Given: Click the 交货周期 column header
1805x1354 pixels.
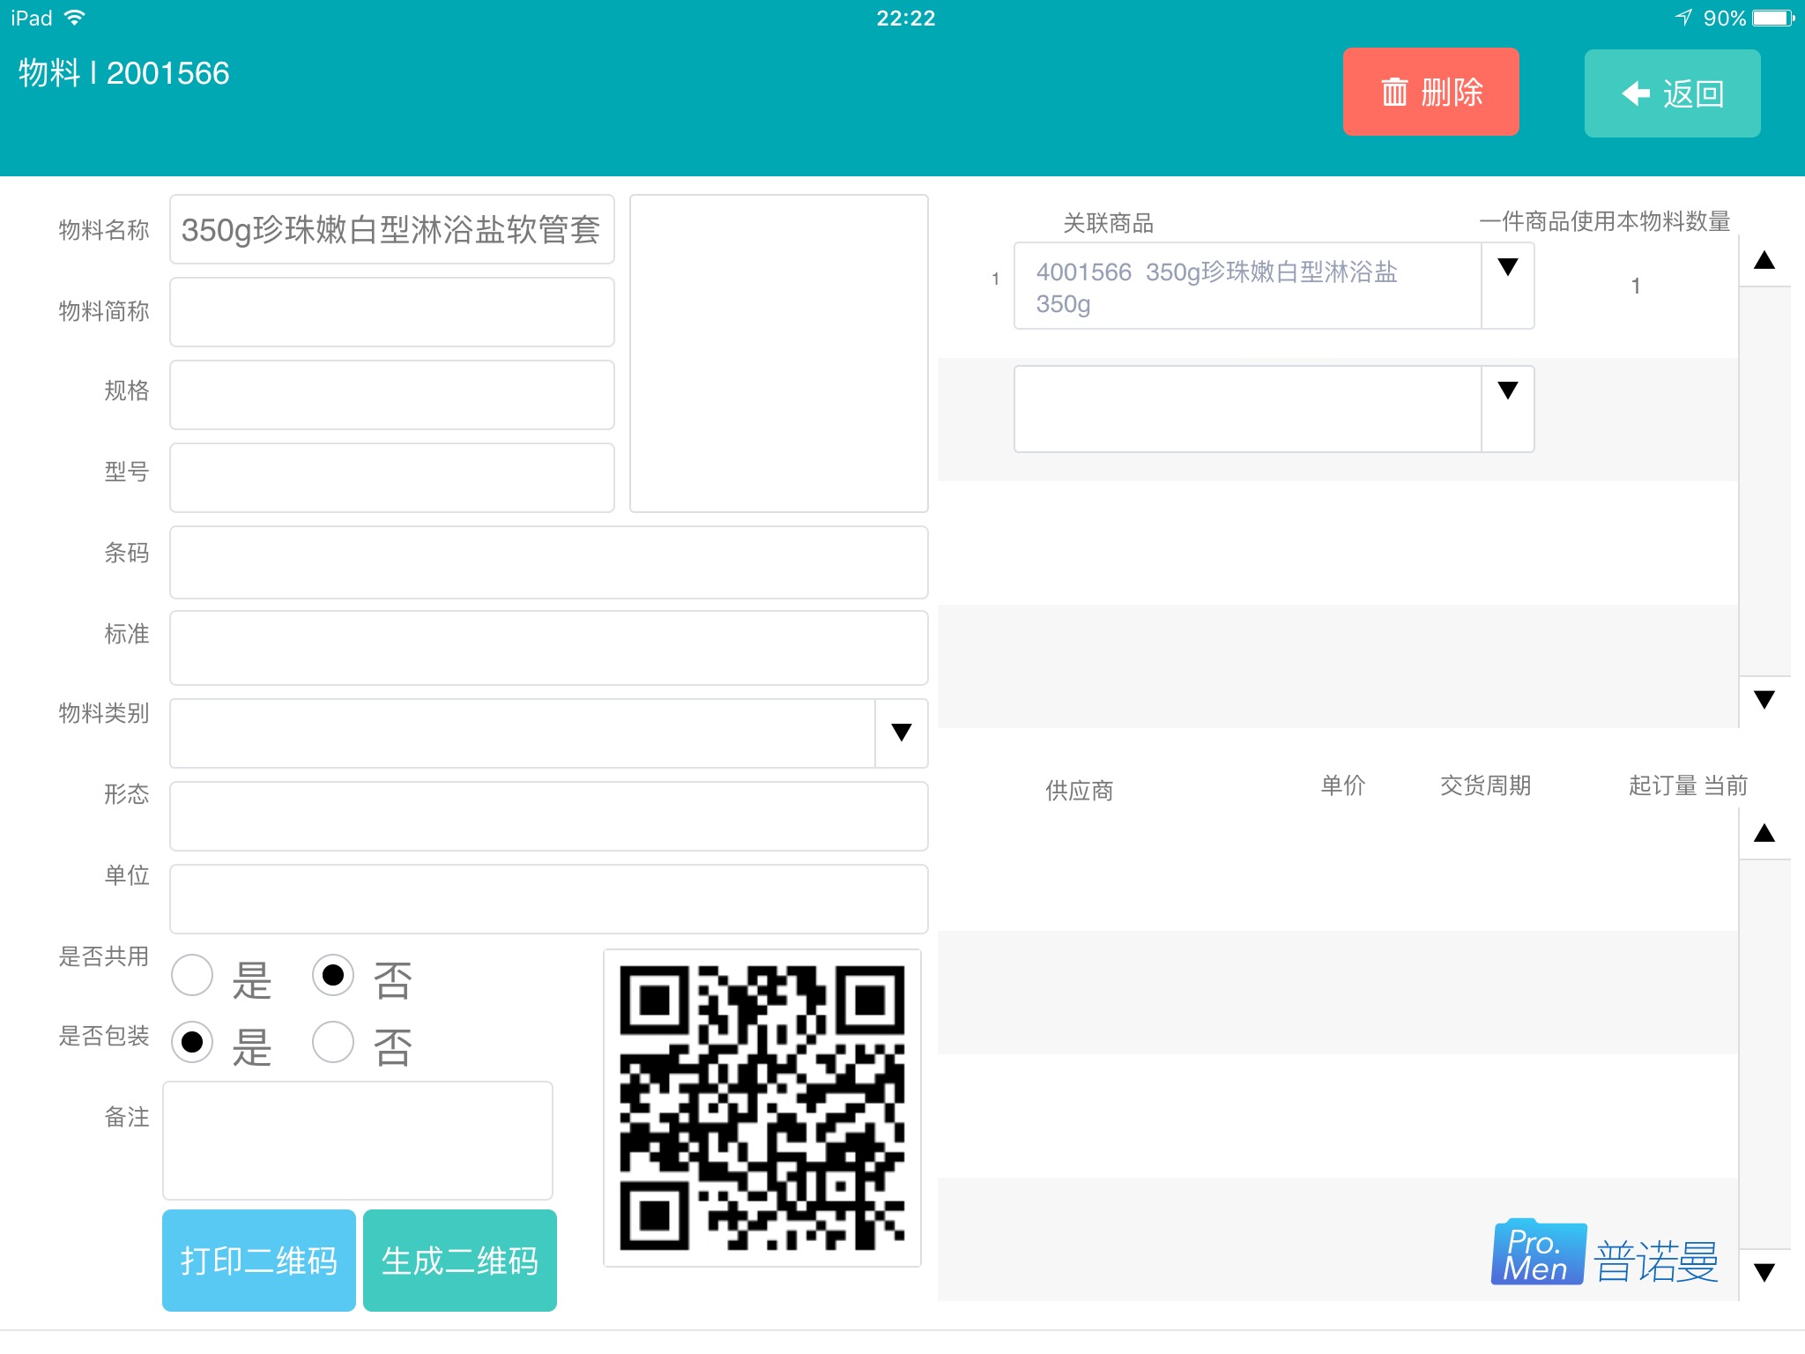Looking at the screenshot, I should pos(1485,785).
